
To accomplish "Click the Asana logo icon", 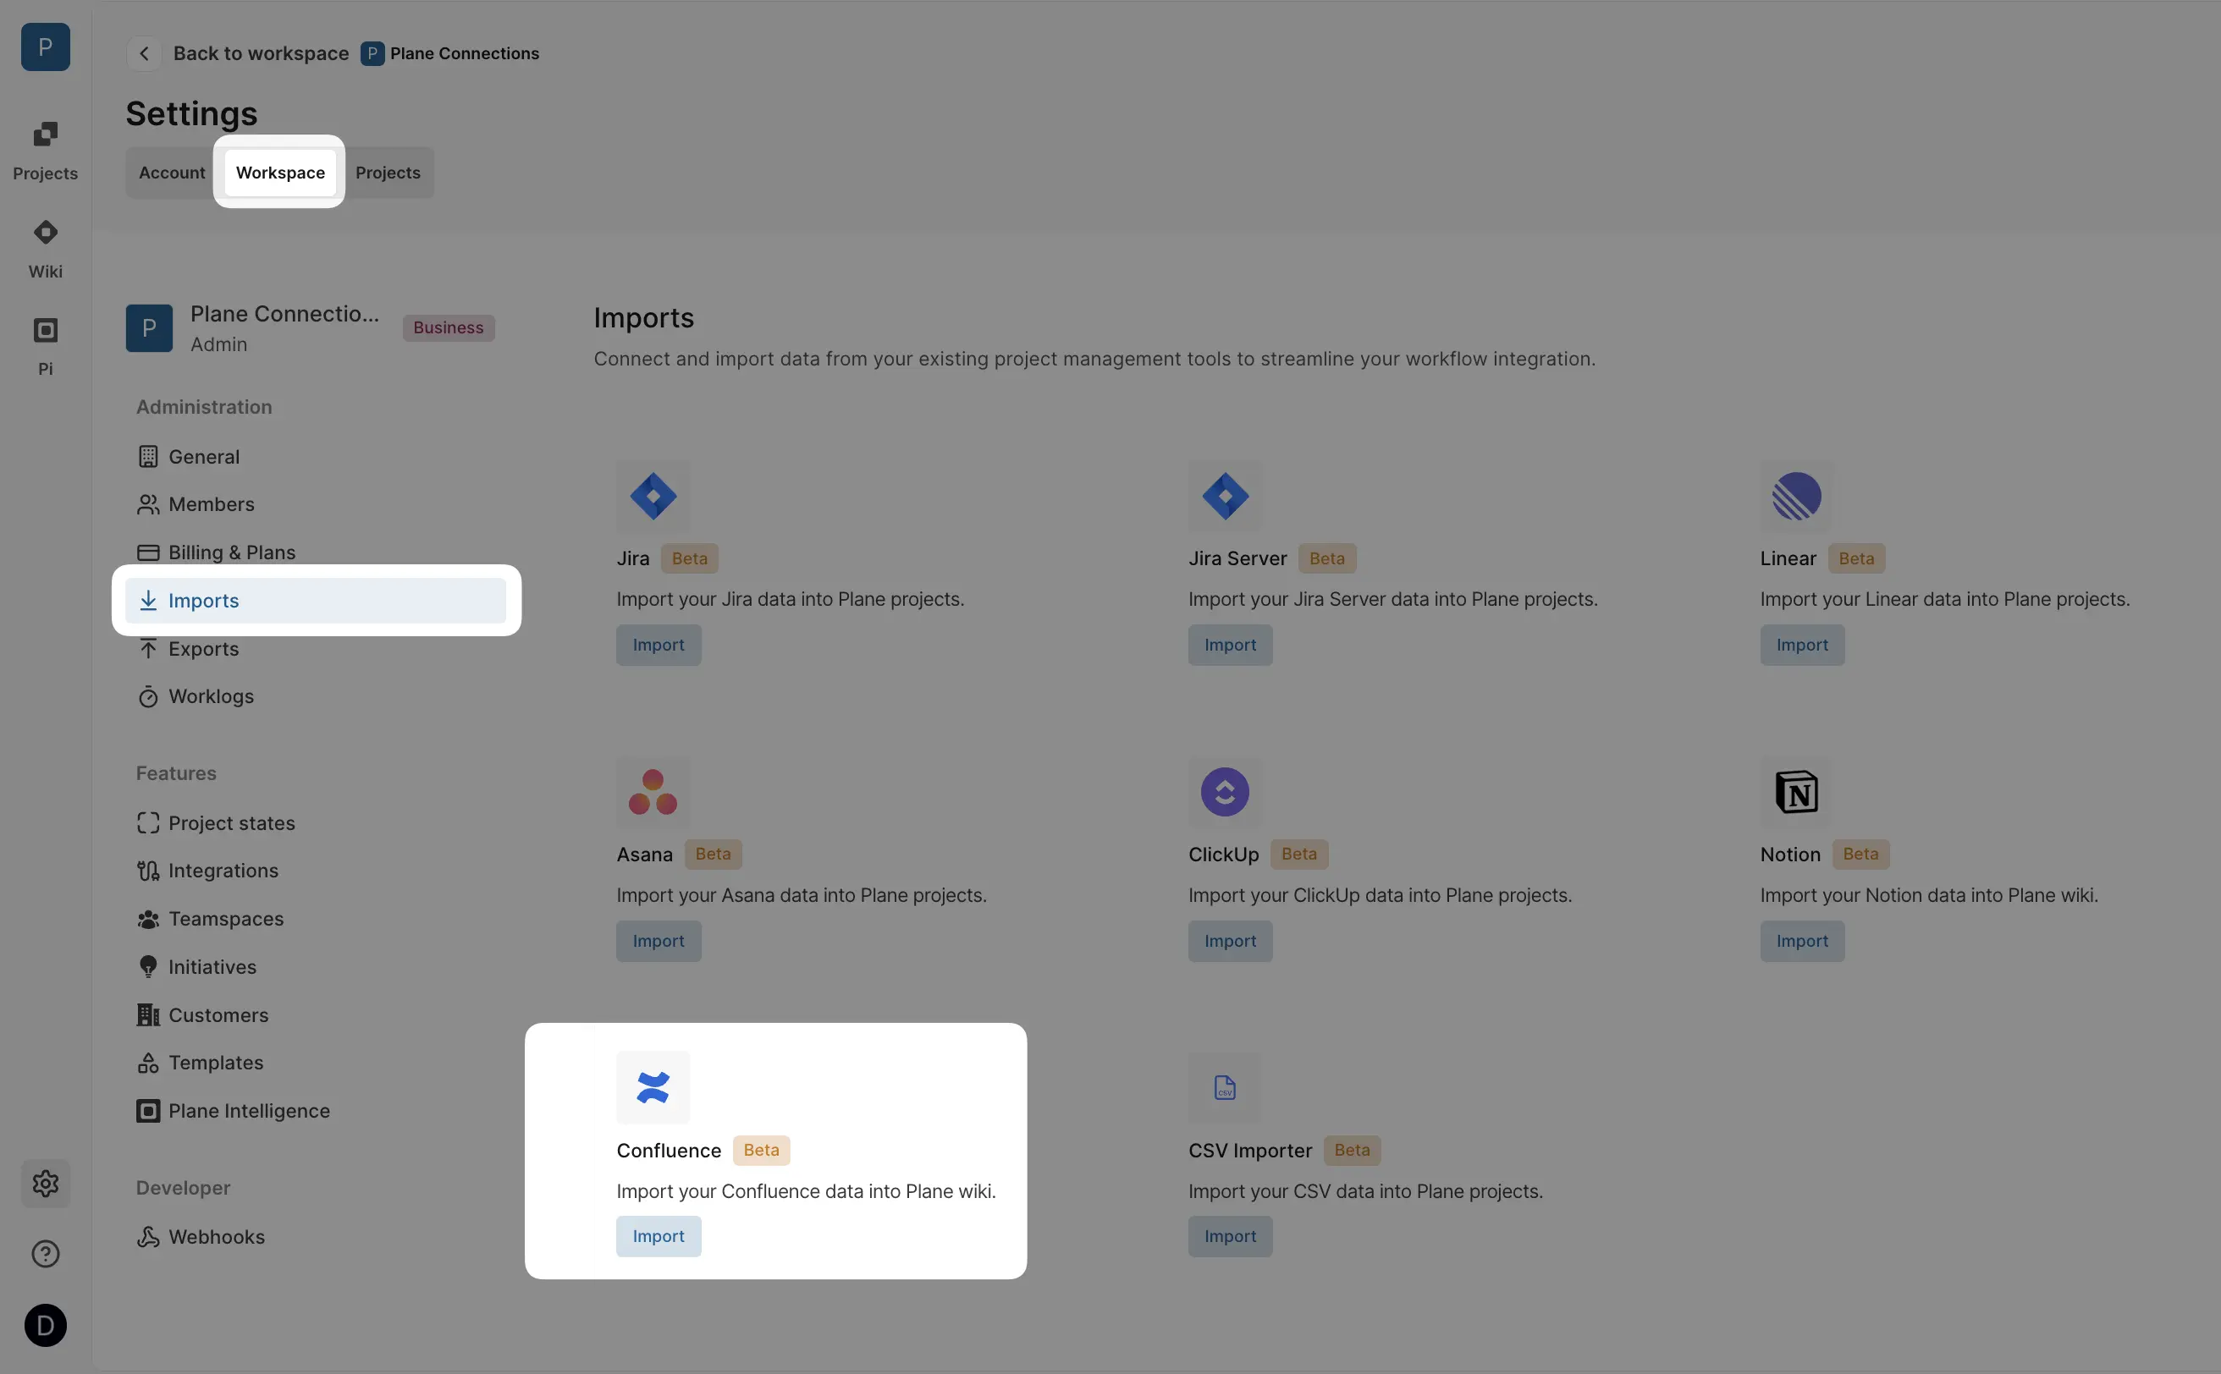I will 653,793.
